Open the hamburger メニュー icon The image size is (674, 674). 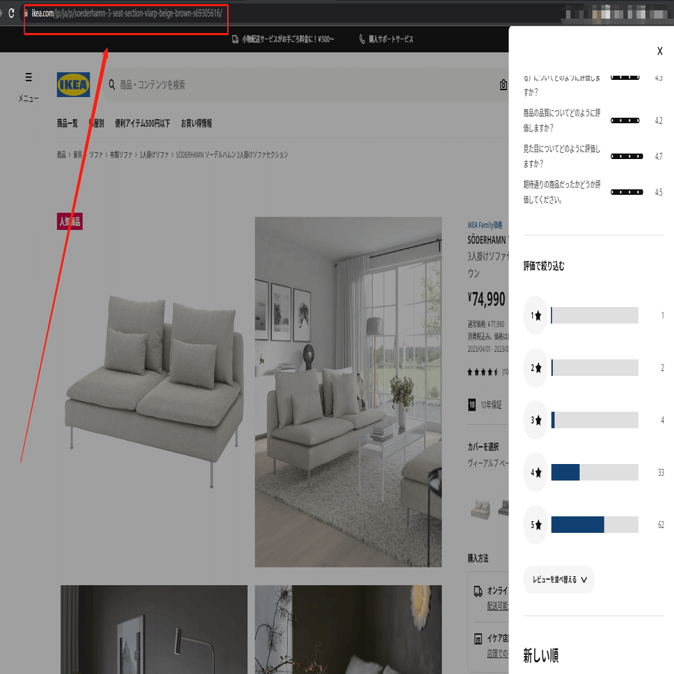[28, 77]
